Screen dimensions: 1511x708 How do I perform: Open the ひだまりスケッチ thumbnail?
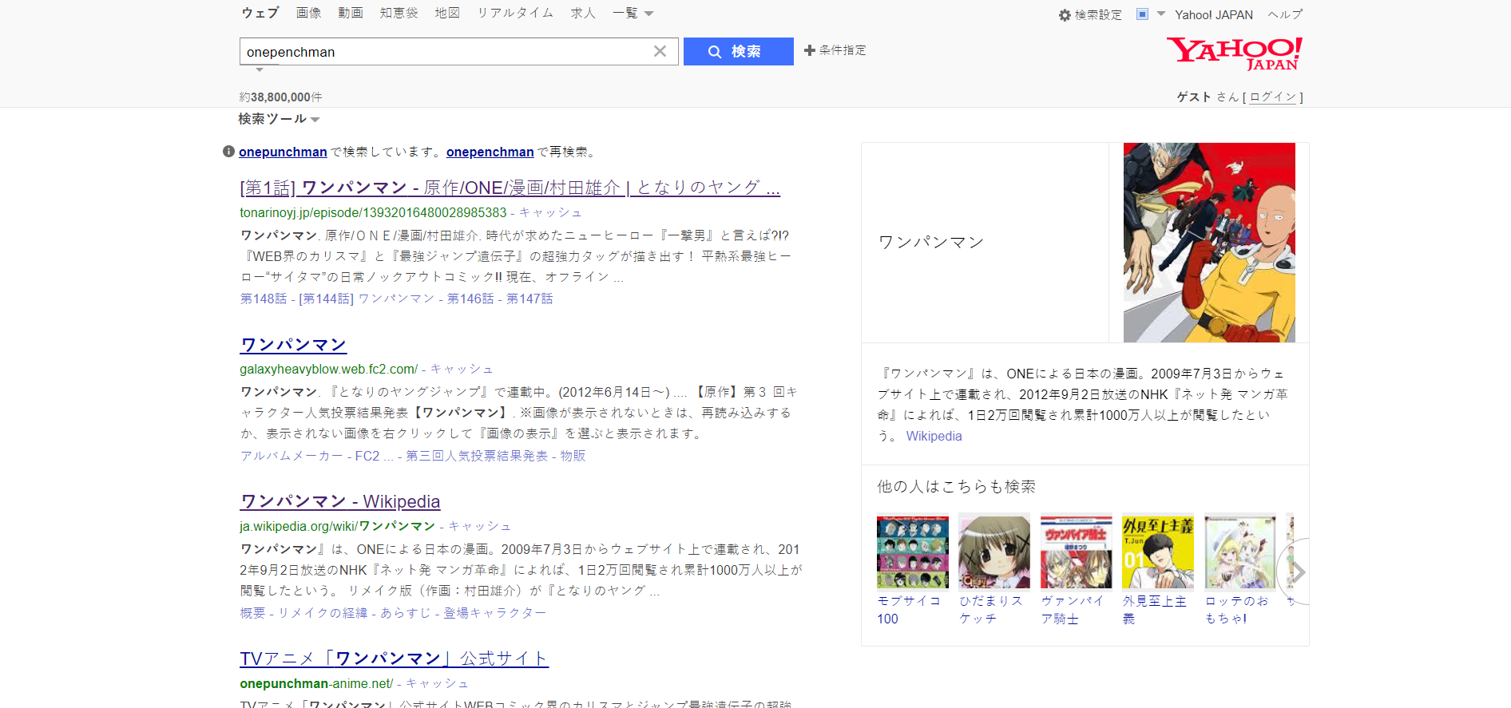click(994, 551)
